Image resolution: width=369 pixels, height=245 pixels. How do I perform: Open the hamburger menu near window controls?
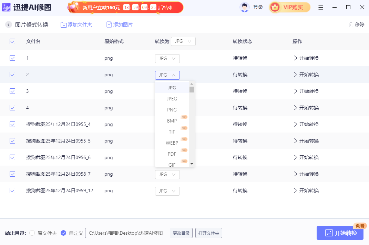point(321,7)
